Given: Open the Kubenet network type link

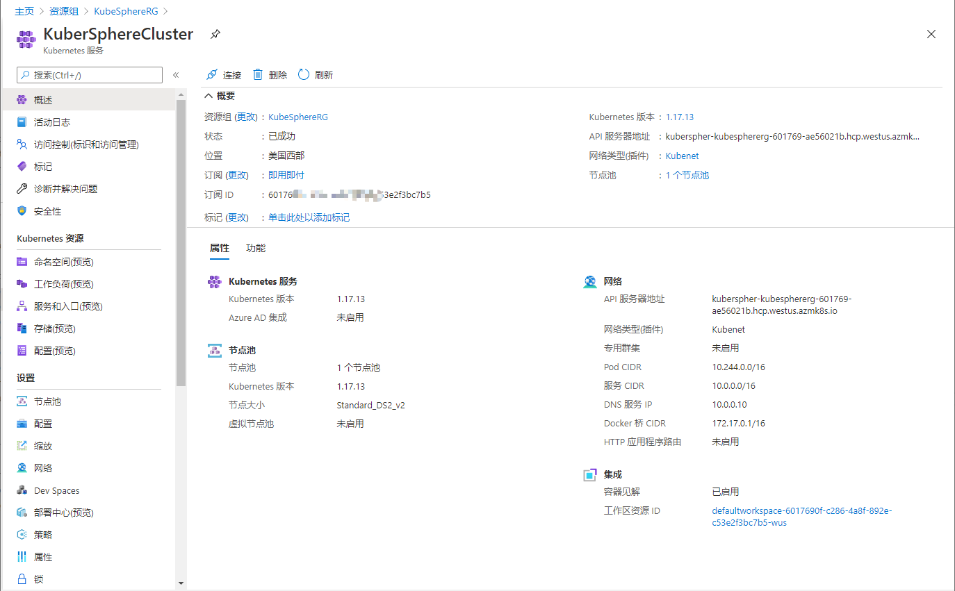Looking at the screenshot, I should (x=683, y=156).
